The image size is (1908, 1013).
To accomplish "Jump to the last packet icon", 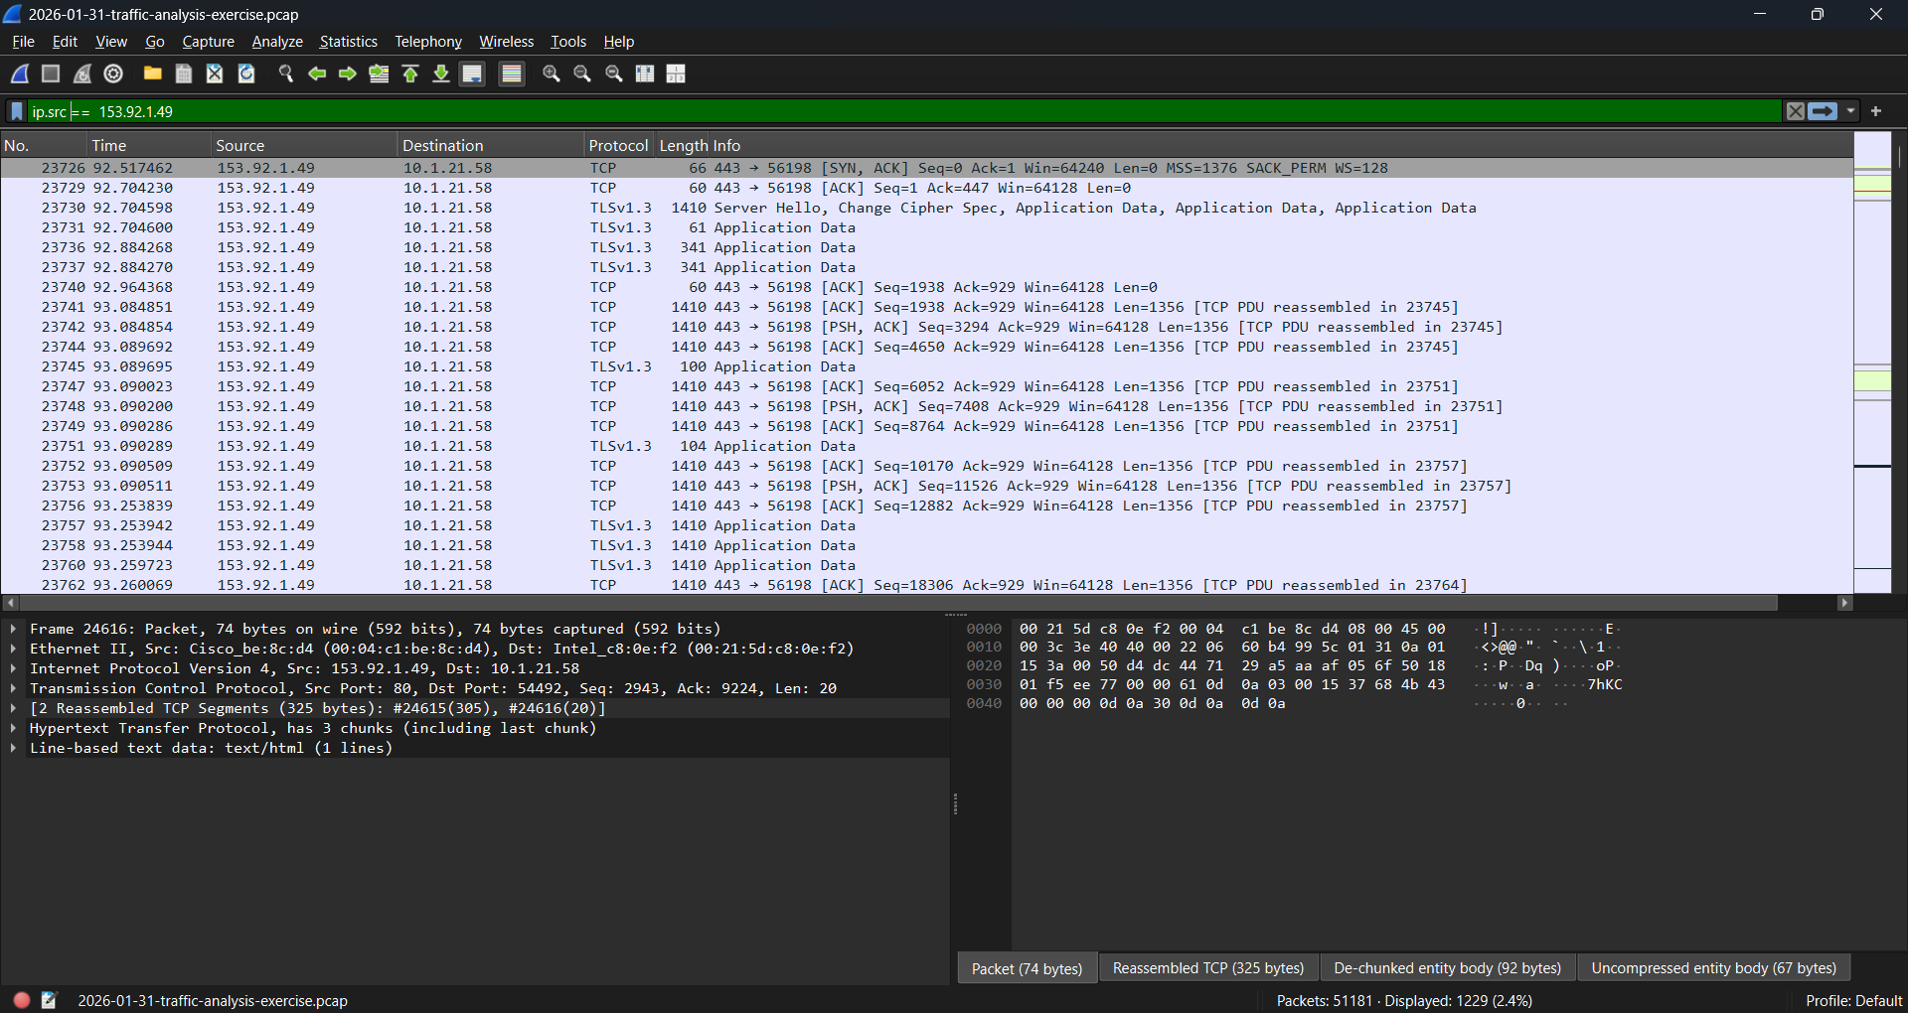I will point(441,73).
